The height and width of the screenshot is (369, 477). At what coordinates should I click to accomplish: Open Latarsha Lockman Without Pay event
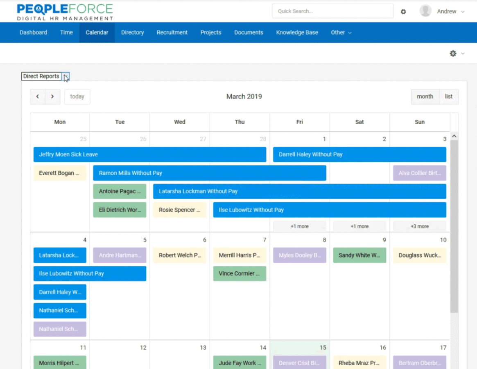299,191
